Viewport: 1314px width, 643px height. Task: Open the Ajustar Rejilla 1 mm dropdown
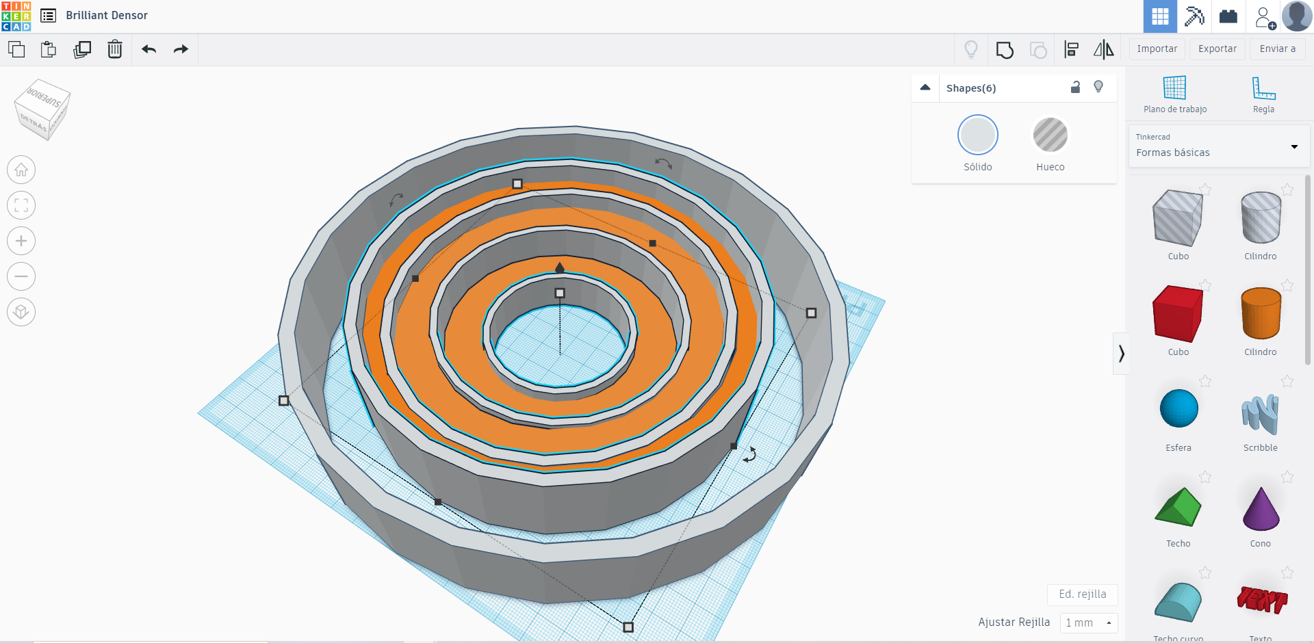pos(1088,622)
